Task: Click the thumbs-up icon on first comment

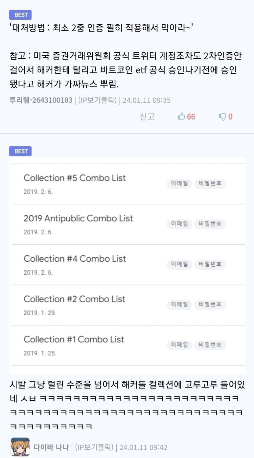Action: point(181,117)
